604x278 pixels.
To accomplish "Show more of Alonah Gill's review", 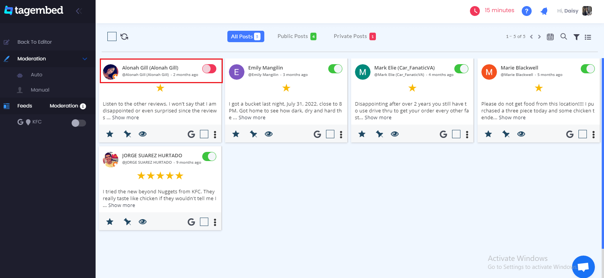I will [x=125, y=118].
